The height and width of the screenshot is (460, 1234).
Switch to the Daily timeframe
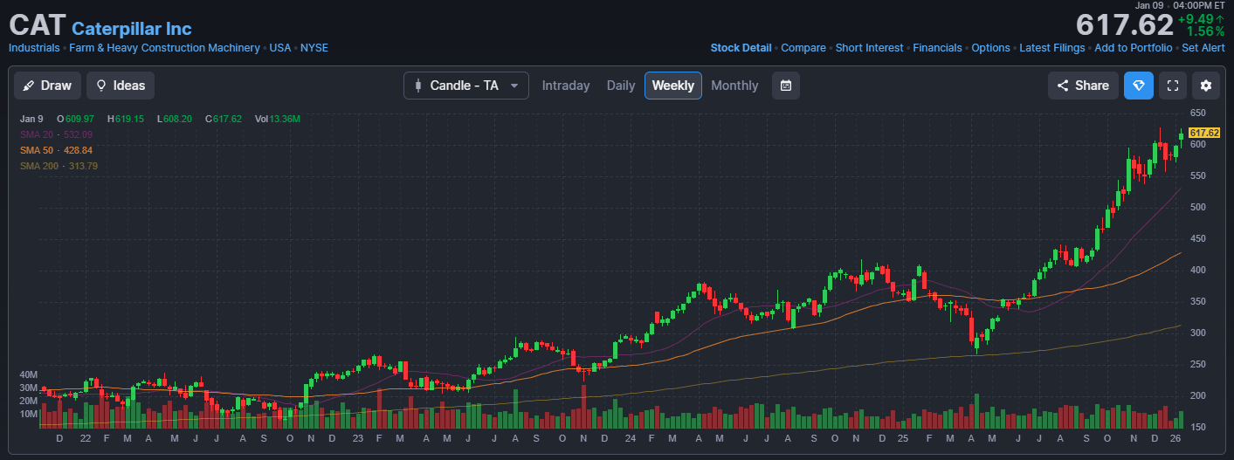pyautogui.click(x=621, y=86)
